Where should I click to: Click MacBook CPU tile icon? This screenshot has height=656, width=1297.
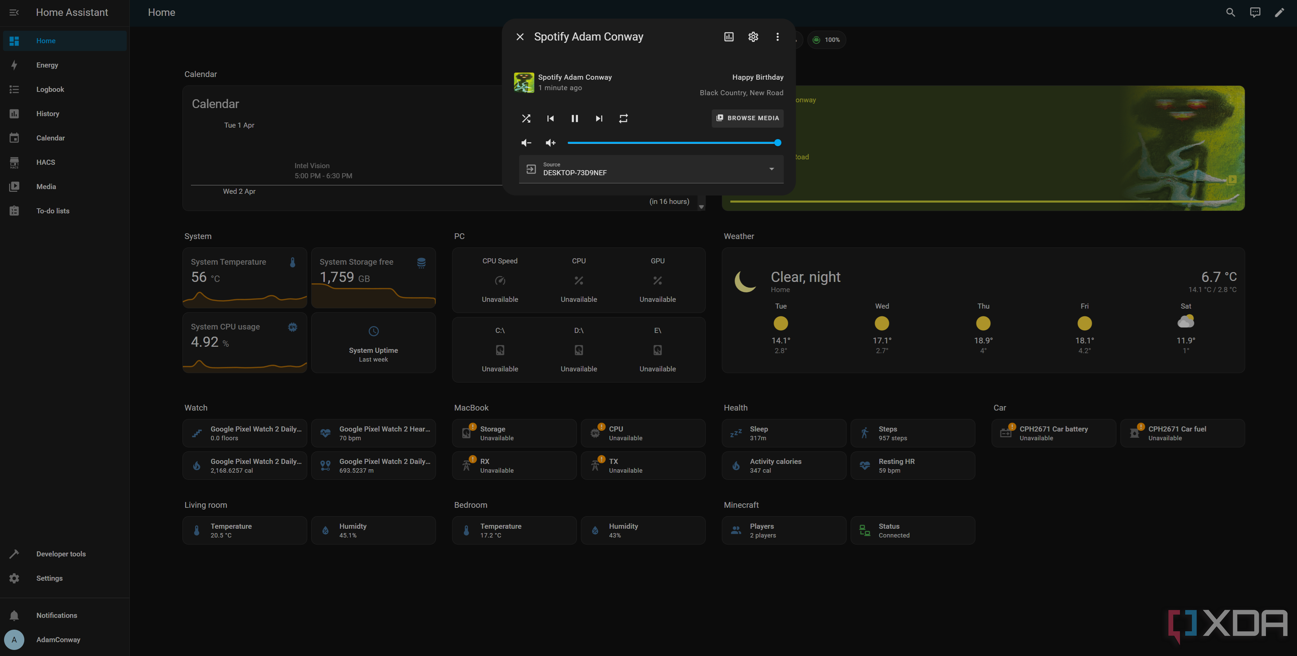595,433
